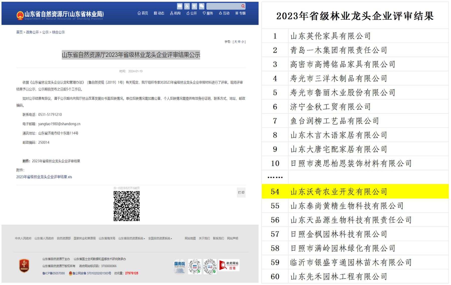Open 山东省人民政府 footer link
Screen dimensions: 451x285
point(44,238)
